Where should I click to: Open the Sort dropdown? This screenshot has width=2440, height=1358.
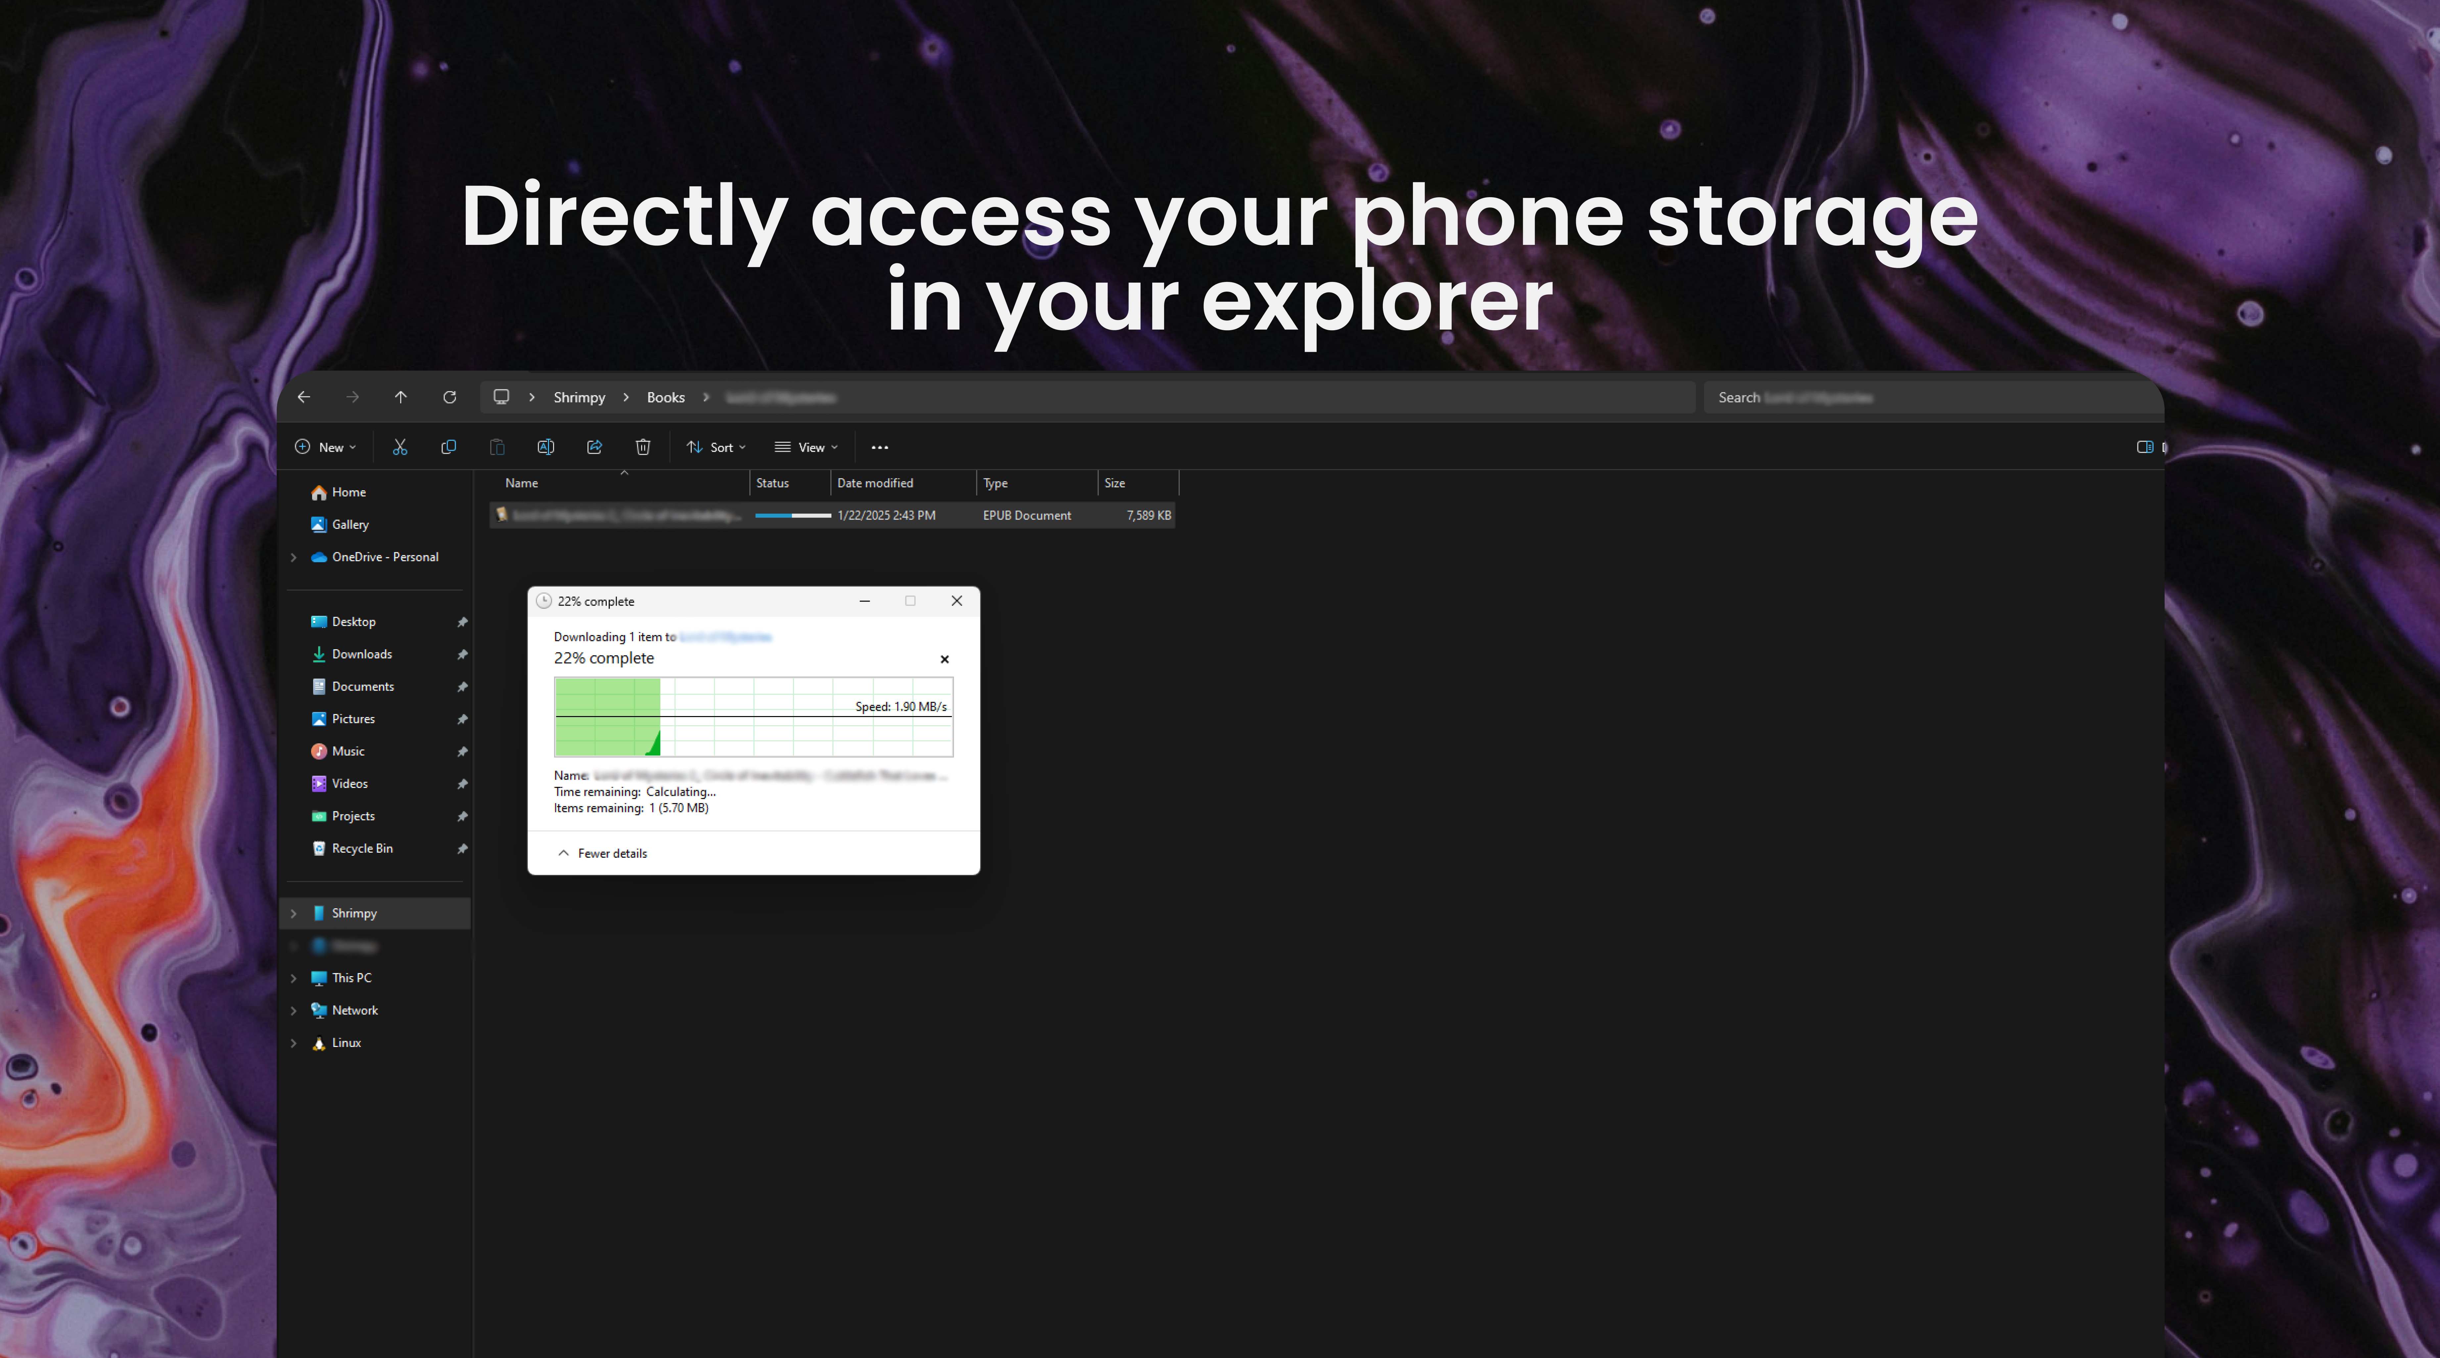pyautogui.click(x=717, y=447)
